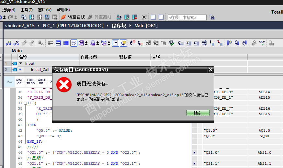This screenshot has width=283, height=168.
Task: Click the start simulation monitor icon
Action: (47, 17)
